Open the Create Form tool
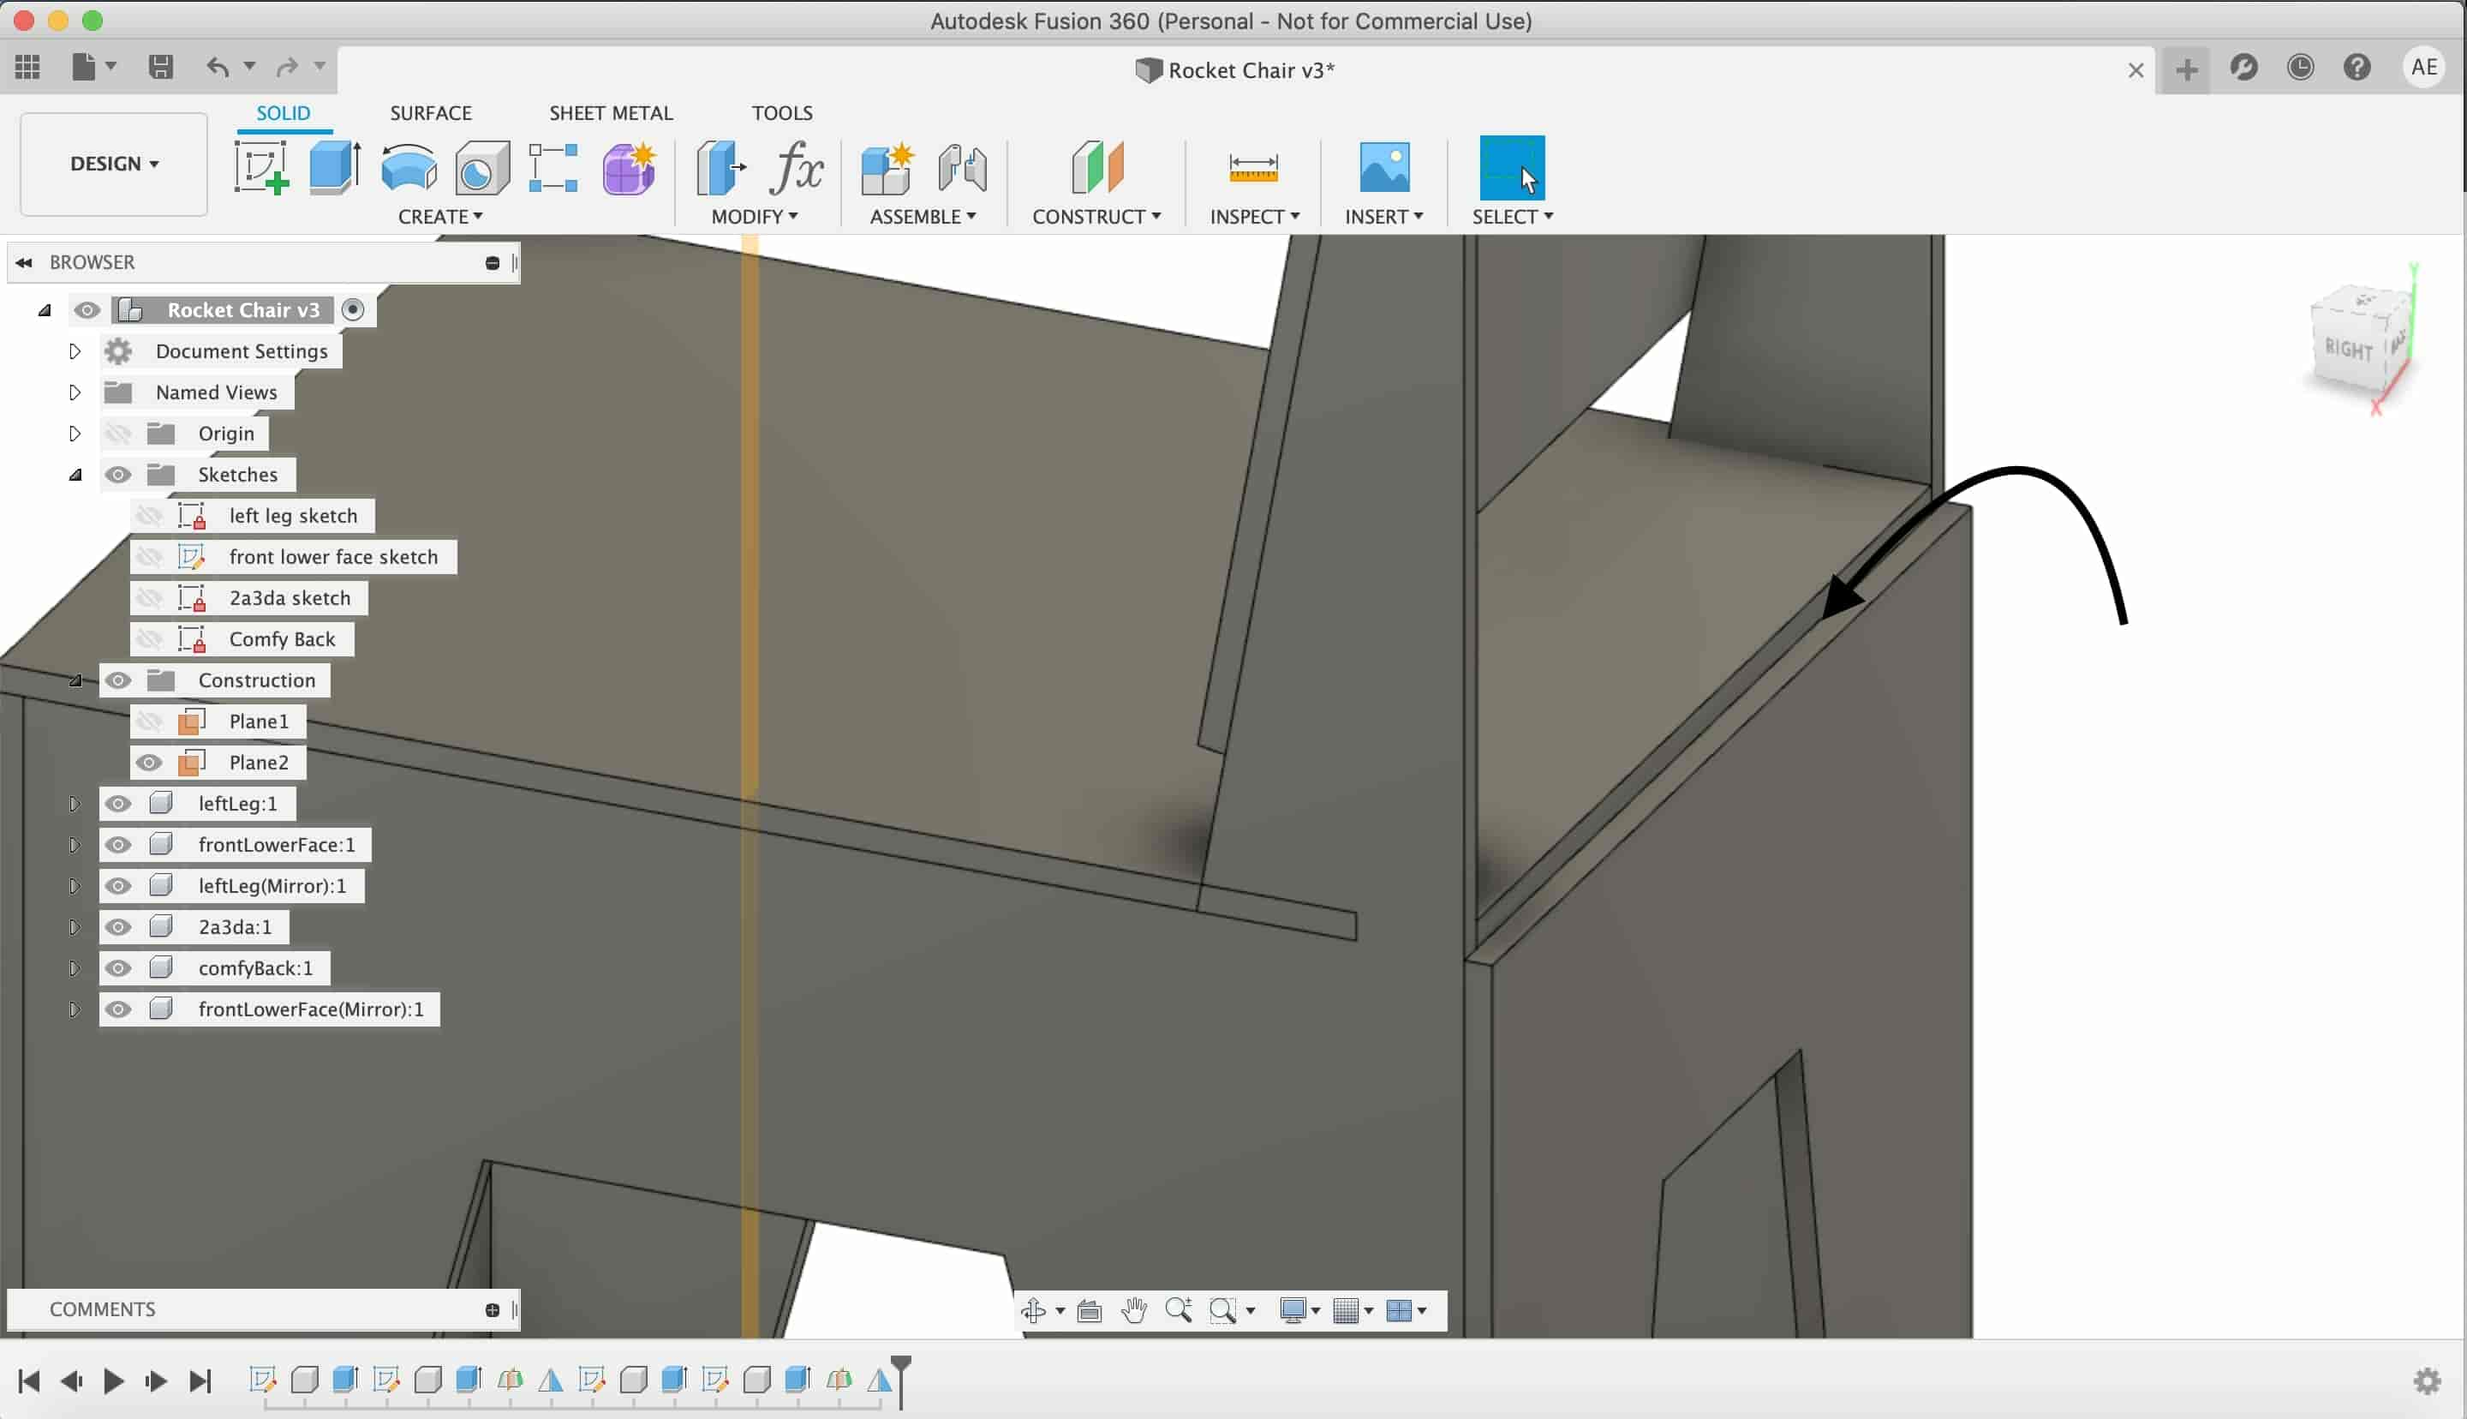This screenshot has width=2467, height=1419. [x=629, y=168]
